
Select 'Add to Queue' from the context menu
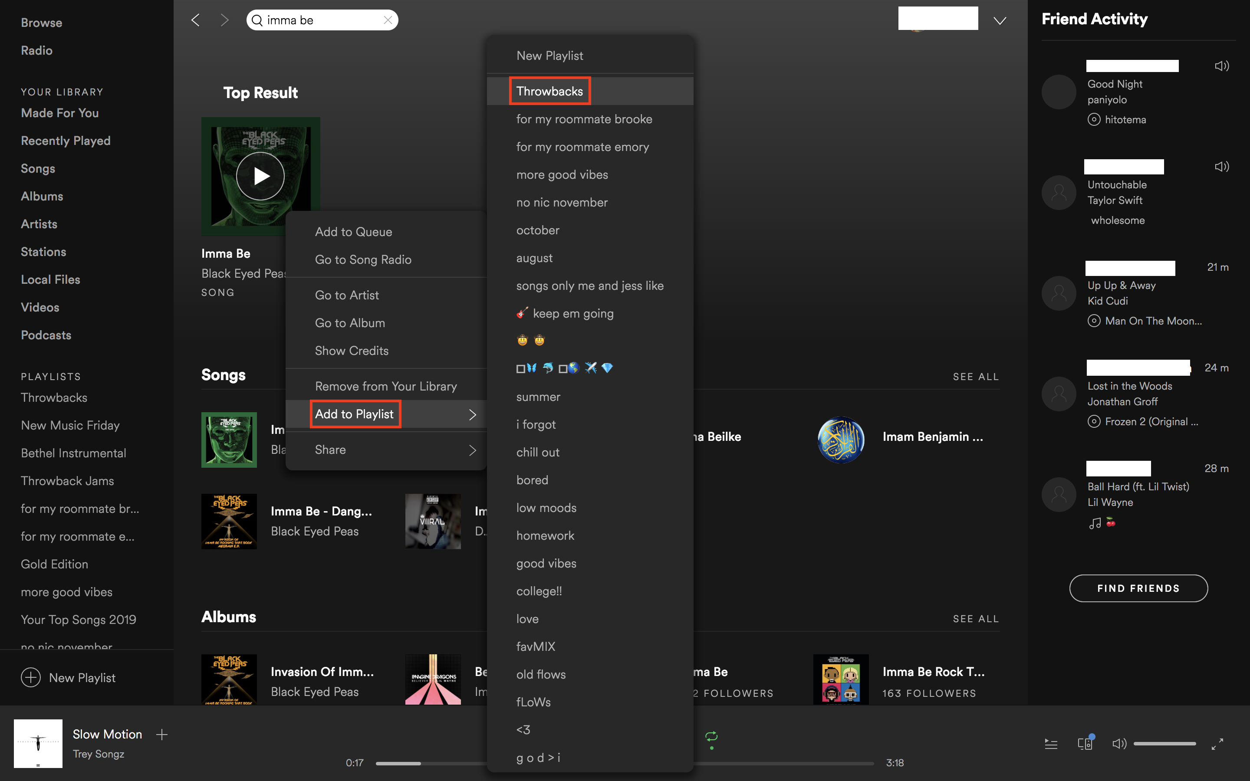(x=353, y=231)
